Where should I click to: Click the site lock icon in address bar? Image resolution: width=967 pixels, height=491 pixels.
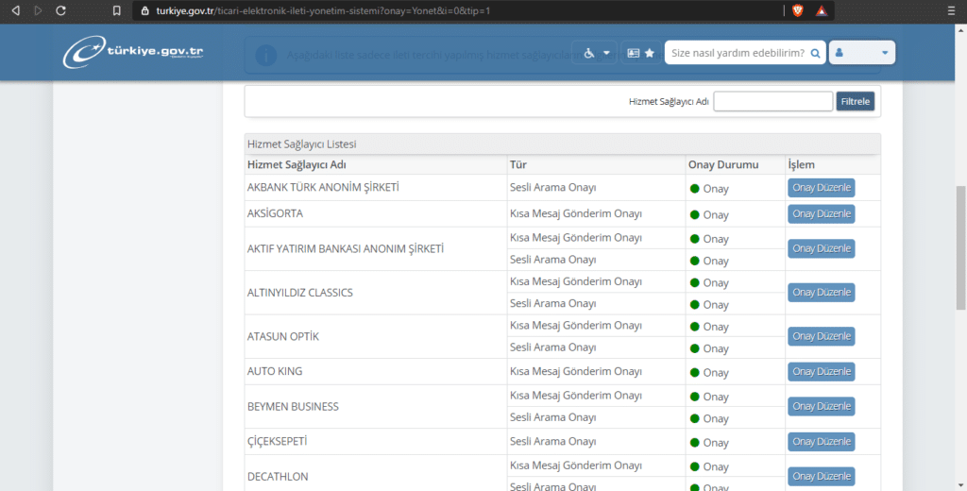pos(144,10)
